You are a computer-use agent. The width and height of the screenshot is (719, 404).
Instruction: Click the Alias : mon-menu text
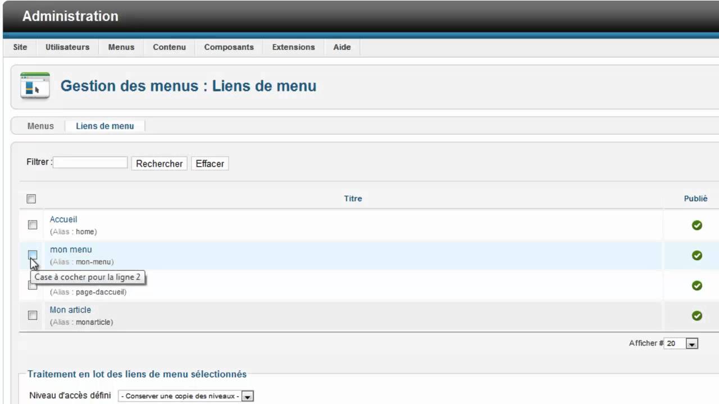pos(82,262)
